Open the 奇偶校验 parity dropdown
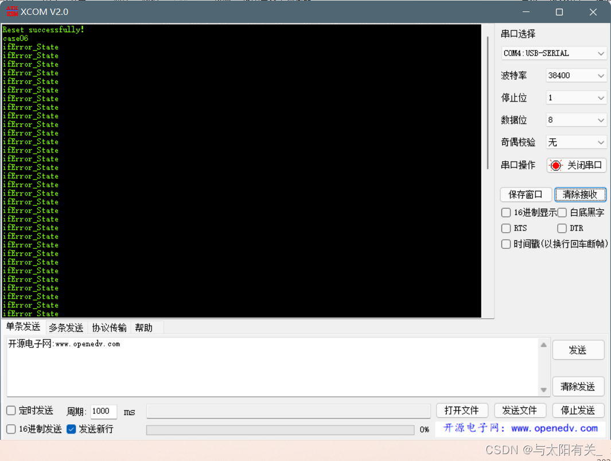Viewport: 611px width, 461px height. [576, 142]
